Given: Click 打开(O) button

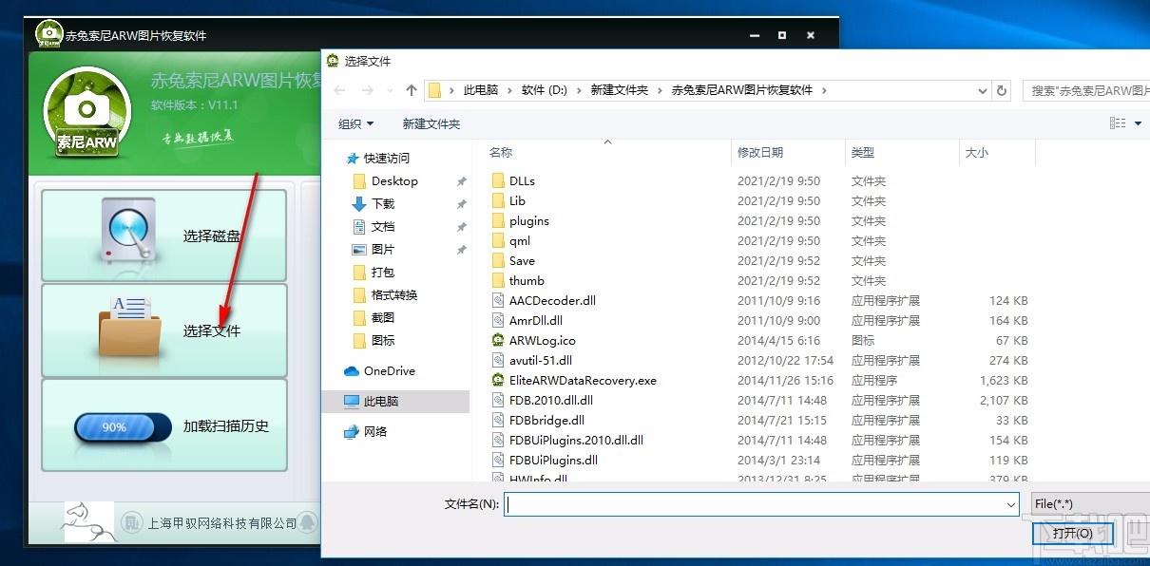Looking at the screenshot, I should [x=1072, y=533].
